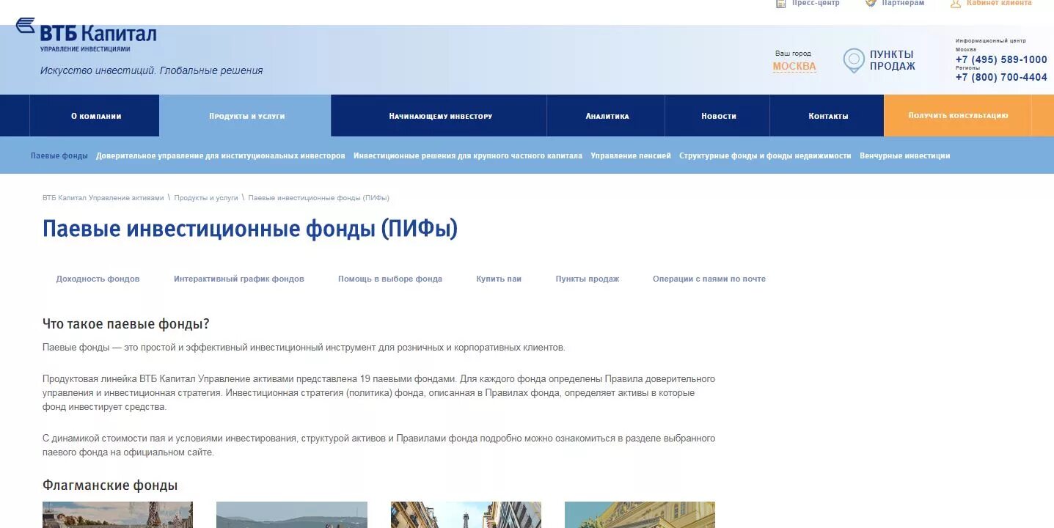Select Инвестиционные решения для крупного частного капитала

pyautogui.click(x=468, y=155)
